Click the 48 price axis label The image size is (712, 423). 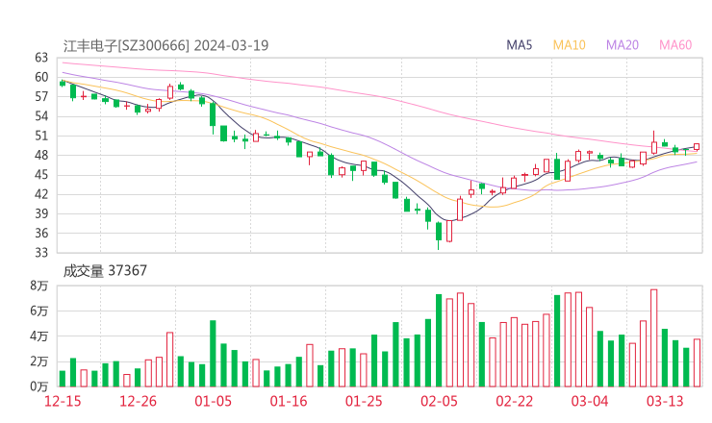tap(41, 155)
